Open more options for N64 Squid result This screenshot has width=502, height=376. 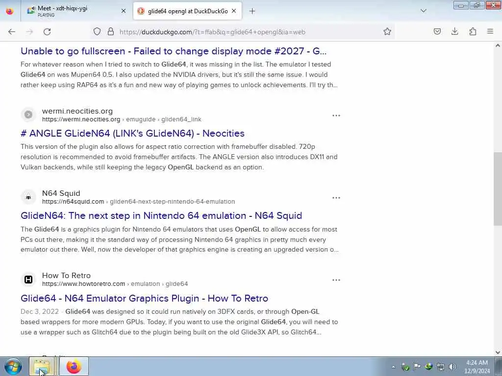click(336, 198)
